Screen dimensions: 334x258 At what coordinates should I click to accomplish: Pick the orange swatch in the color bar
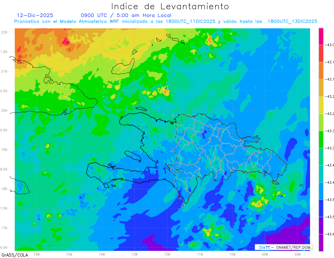click(x=321, y=71)
